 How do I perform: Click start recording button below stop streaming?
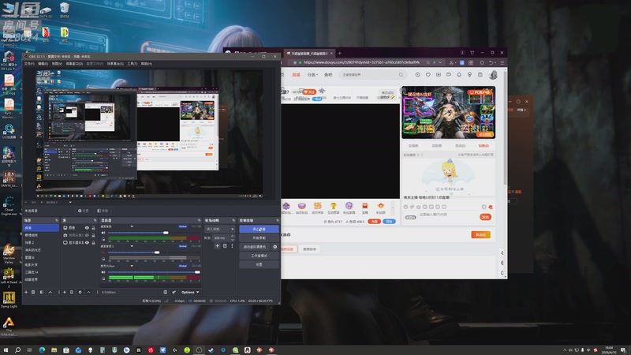[259, 238]
